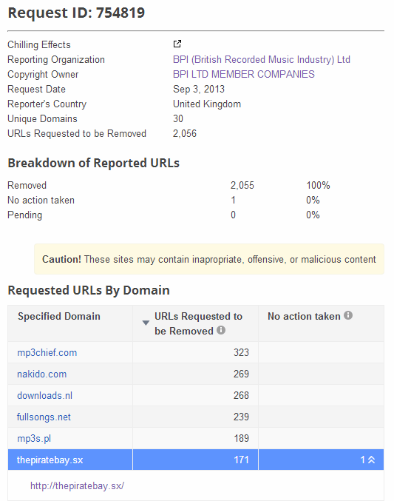Click info icon next to No action taken
This screenshot has width=394, height=501.
[x=348, y=315]
